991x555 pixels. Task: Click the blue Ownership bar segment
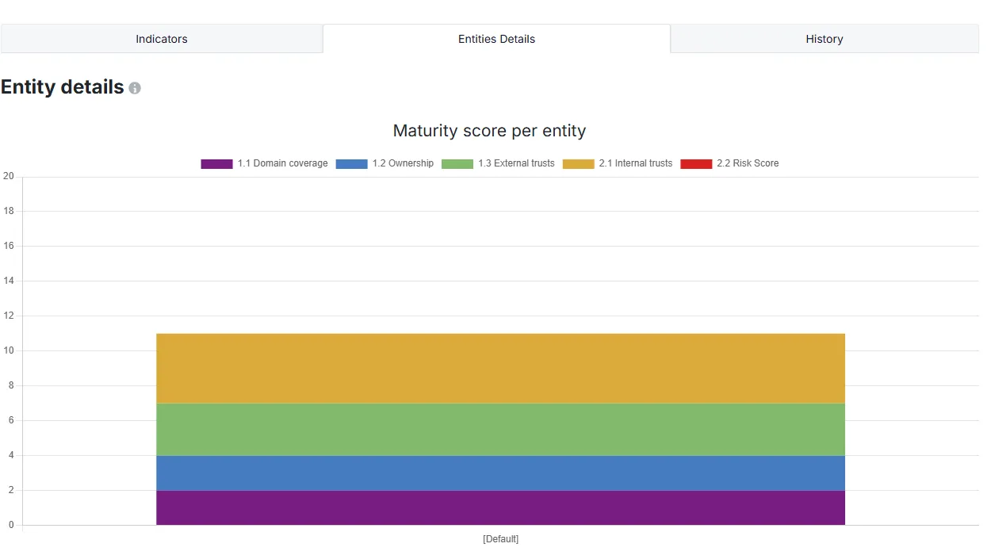pos(500,473)
